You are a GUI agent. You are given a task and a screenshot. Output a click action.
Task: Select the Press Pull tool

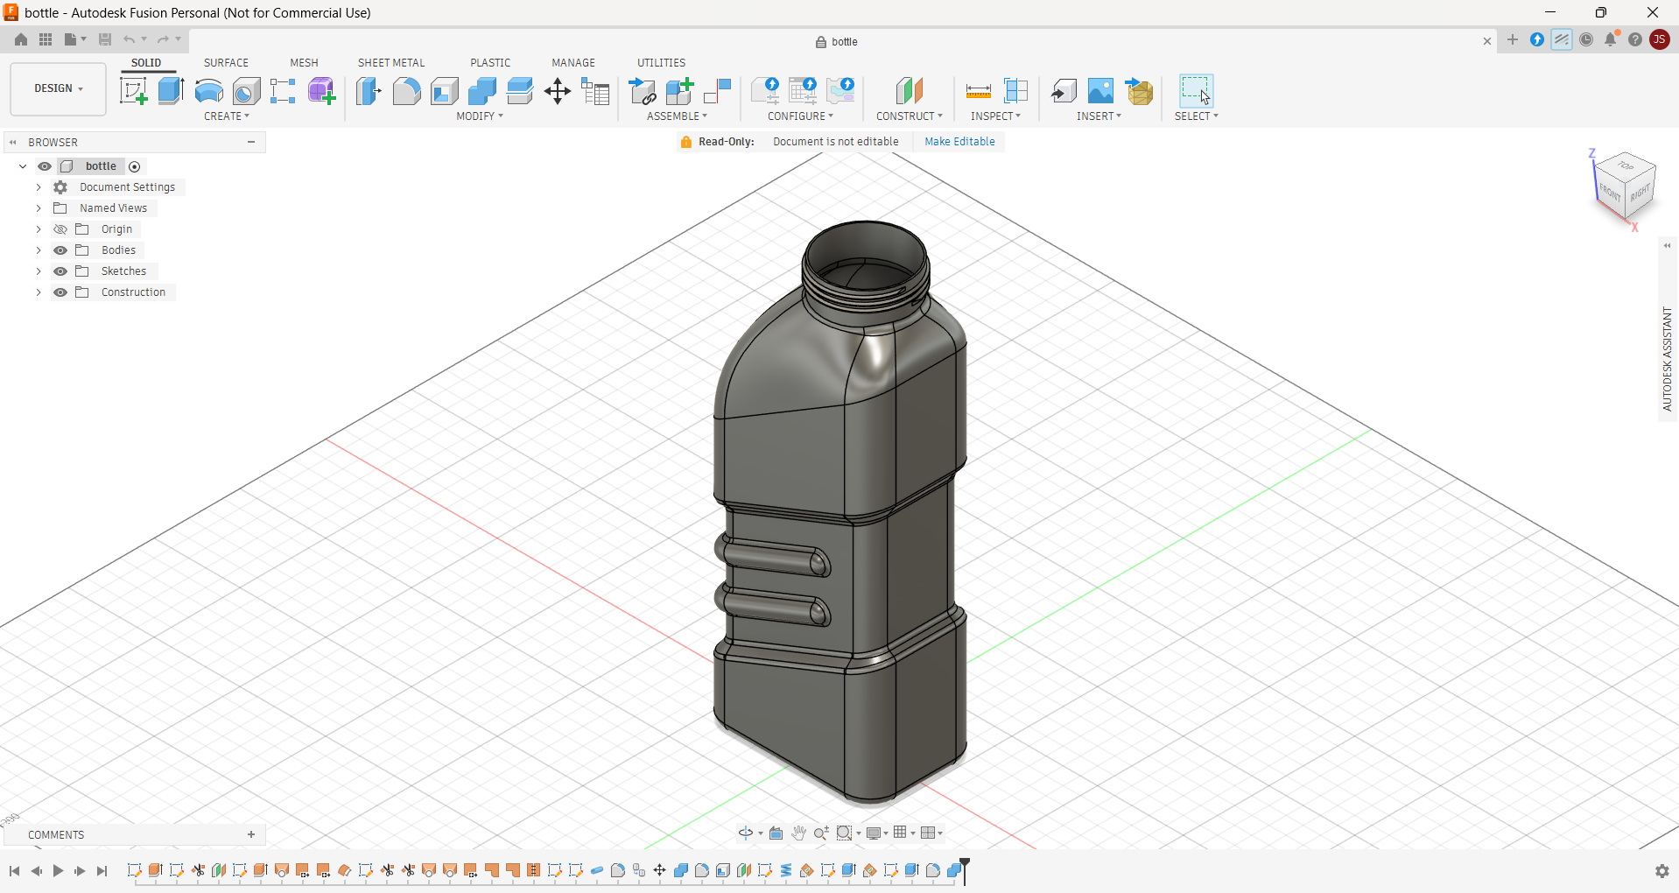tap(369, 91)
